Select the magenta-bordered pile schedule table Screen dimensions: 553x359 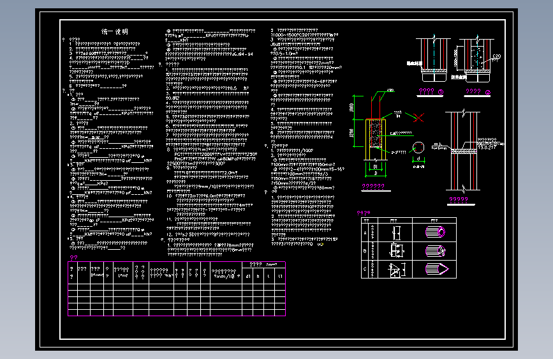point(176,289)
